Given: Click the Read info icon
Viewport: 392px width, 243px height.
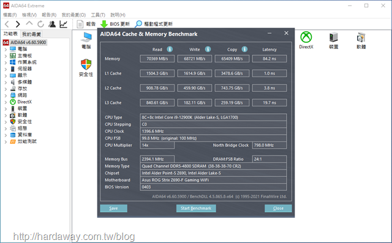Looking at the screenshot, I should click(170, 49).
